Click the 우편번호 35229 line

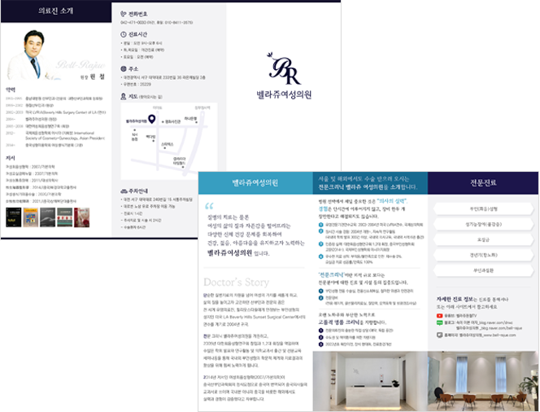pyautogui.click(x=137, y=84)
